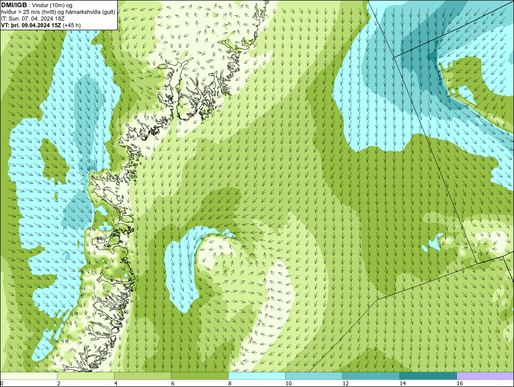Click the 0–2 m/s palest legend swatch
Image resolution: width=514 pixels, height=387 pixels.
pos(28,376)
